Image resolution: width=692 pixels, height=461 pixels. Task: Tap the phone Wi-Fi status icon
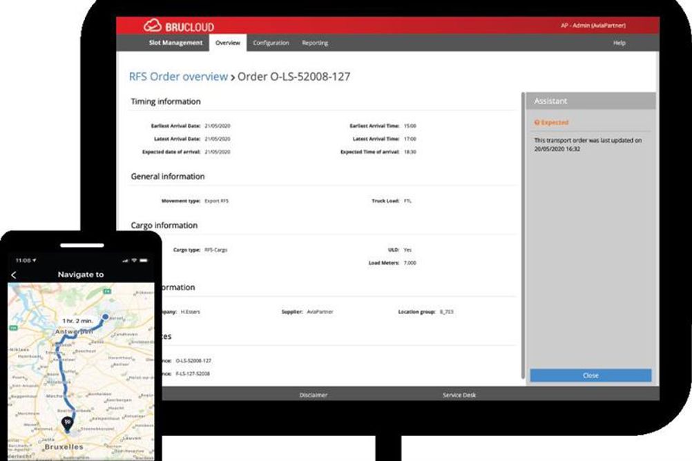(134, 260)
